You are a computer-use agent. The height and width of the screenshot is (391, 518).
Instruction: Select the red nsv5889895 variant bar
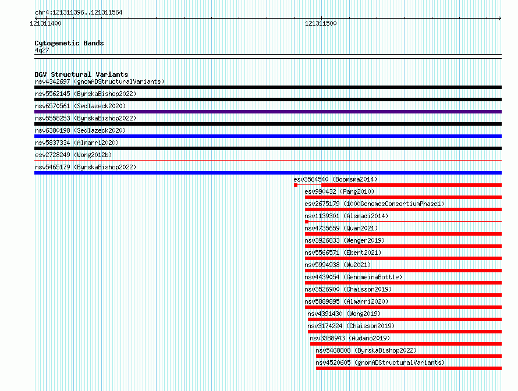pyautogui.click(x=403, y=307)
